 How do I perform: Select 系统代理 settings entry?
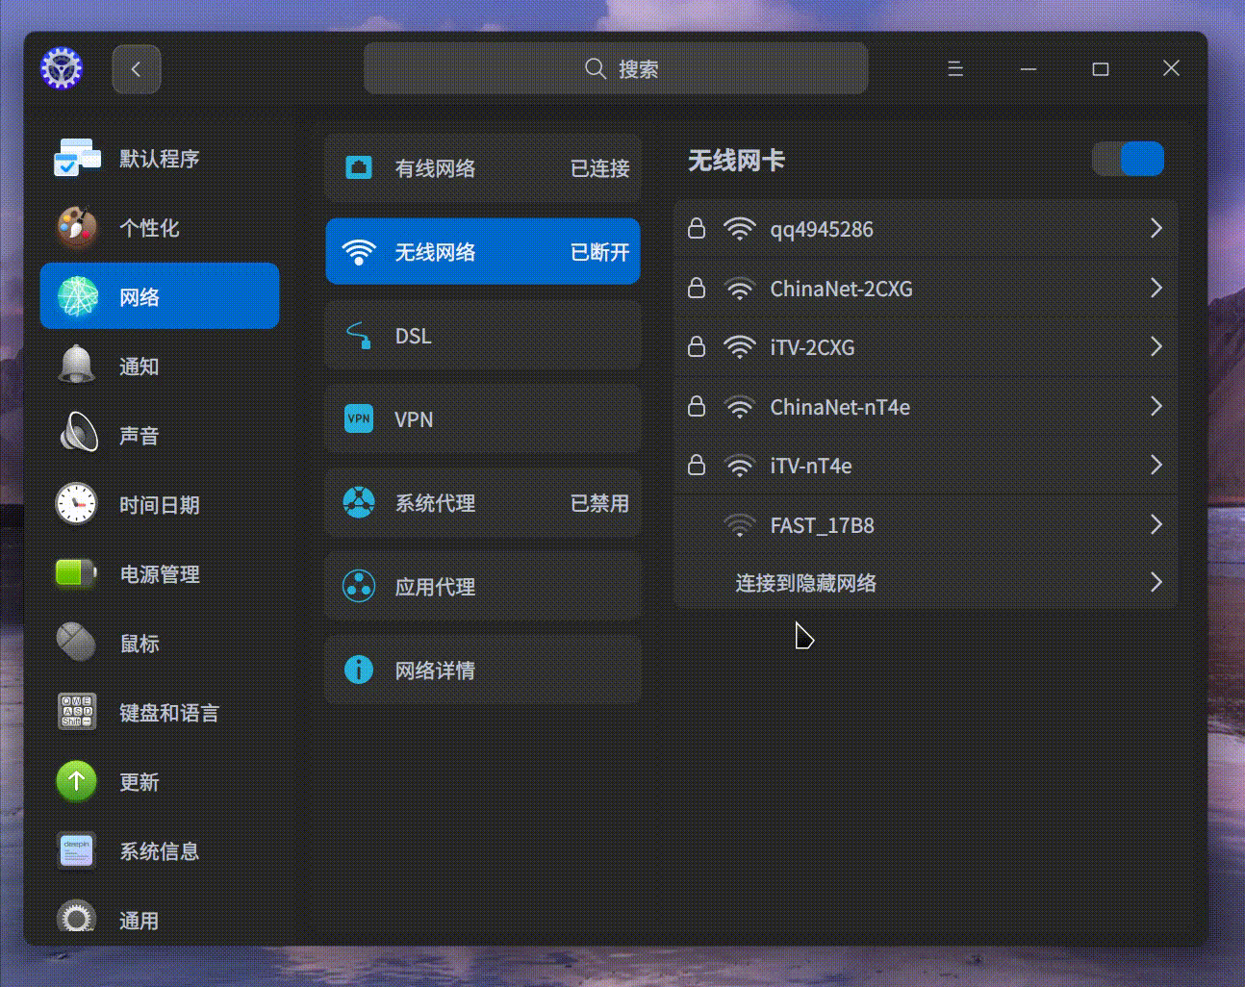[x=483, y=503]
